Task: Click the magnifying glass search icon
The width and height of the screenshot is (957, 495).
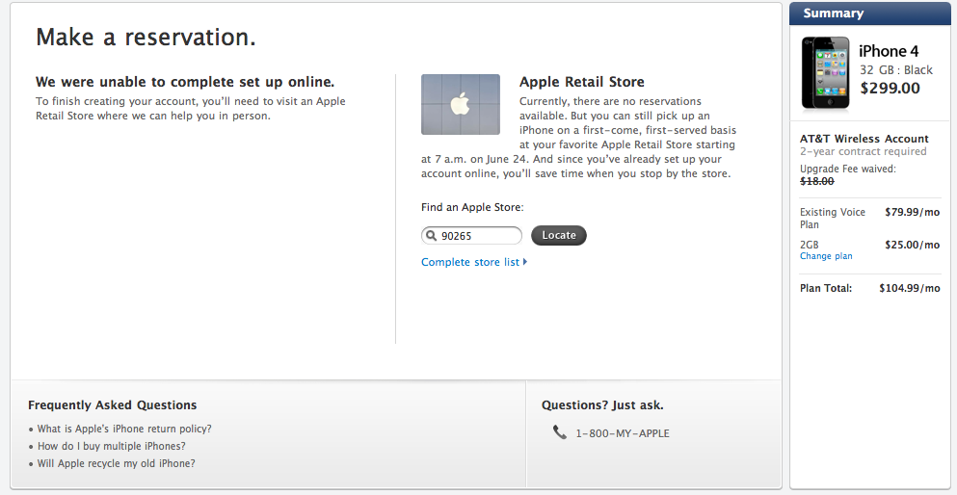Action: pyautogui.click(x=431, y=235)
